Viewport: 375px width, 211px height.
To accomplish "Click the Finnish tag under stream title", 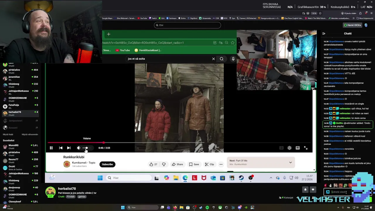I will pyautogui.click(x=71, y=197).
